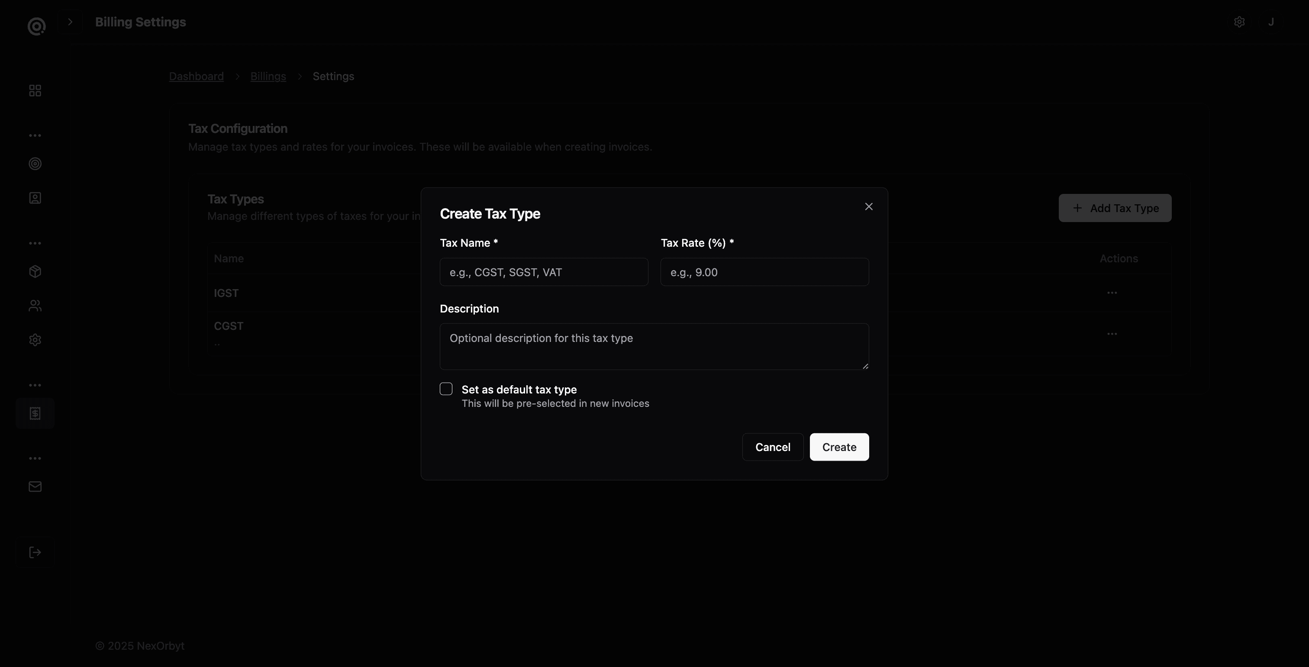Close the Create Tax Type dialog

pos(868,207)
